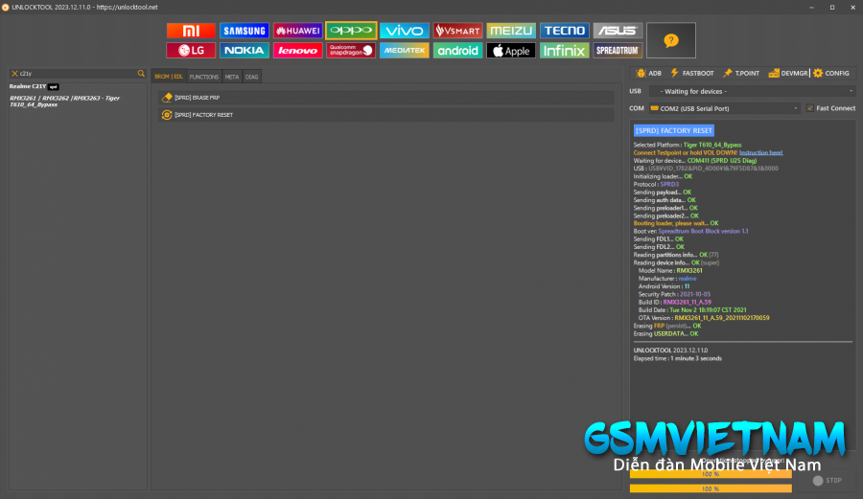The height and width of the screenshot is (499, 863).
Task: Click the Elapsed time log line
Action: pyautogui.click(x=678, y=358)
